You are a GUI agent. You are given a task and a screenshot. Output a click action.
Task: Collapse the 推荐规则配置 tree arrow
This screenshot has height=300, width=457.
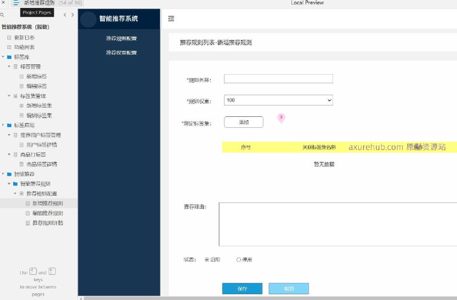click(15, 193)
